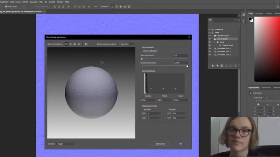Open the Kacheln V/Y dropdown
The width and height of the screenshot is (280, 157).
(154, 118)
